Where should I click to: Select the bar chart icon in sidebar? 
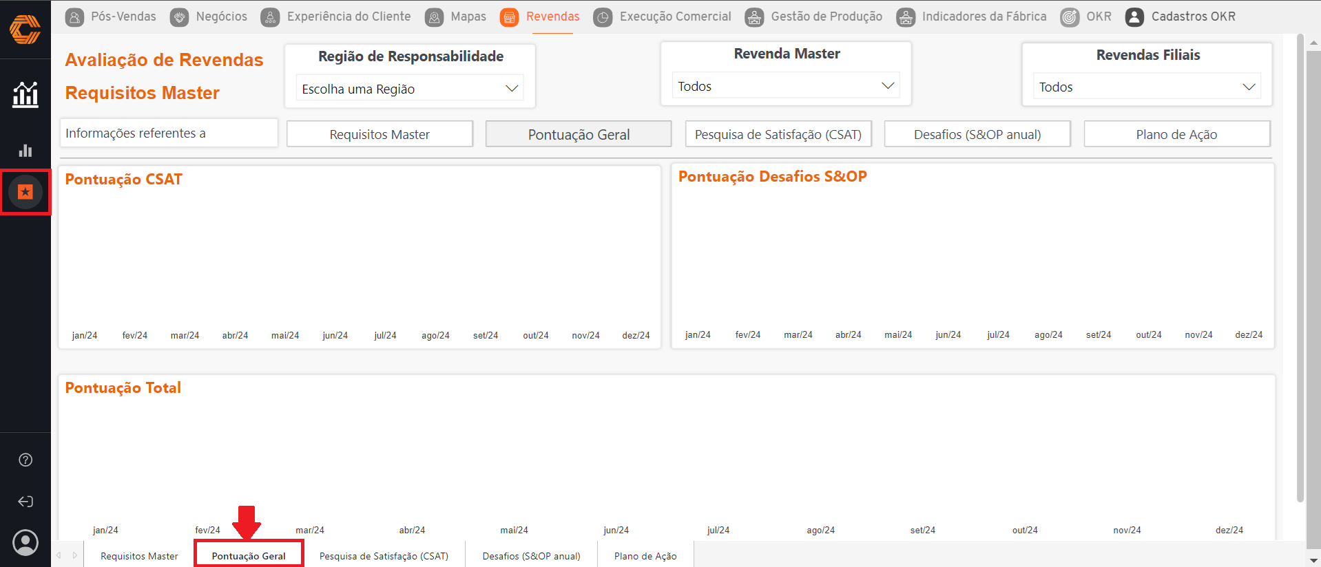tap(25, 150)
